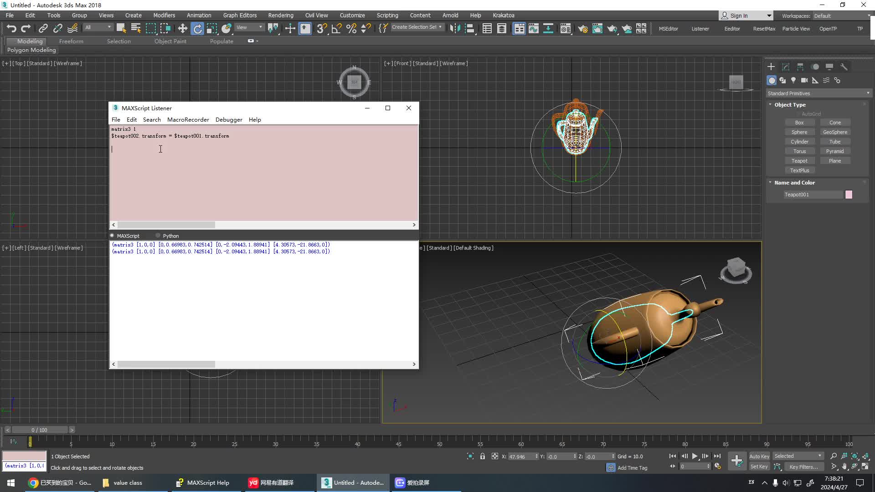Select the Cameras category icon
This screenshot has width=875, height=492.
pos(804,80)
